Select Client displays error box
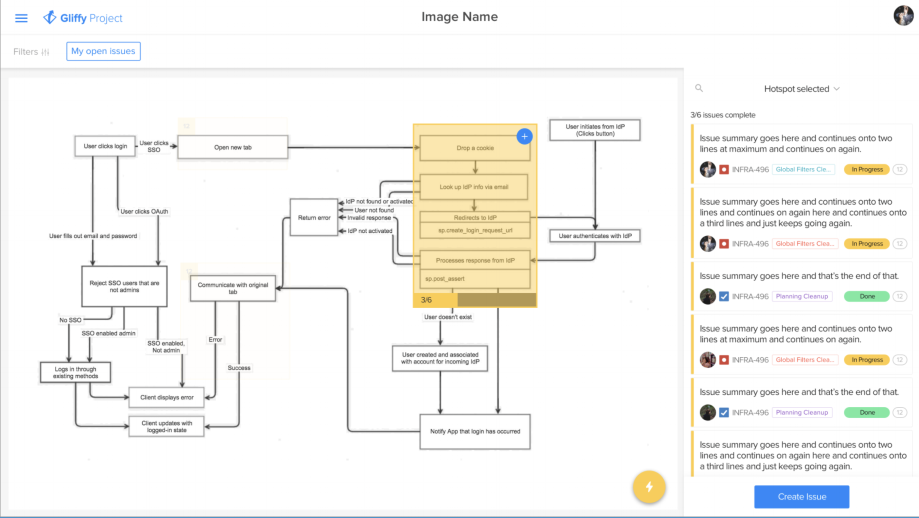Image resolution: width=919 pixels, height=518 pixels. click(166, 397)
